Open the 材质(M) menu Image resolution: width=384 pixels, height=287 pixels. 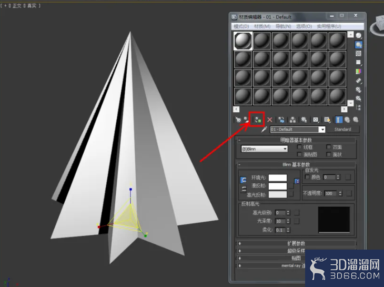[262, 26]
